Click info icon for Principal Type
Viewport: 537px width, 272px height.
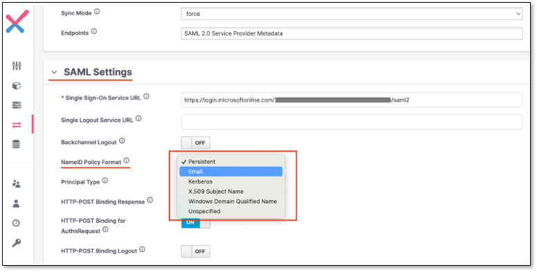(104, 181)
